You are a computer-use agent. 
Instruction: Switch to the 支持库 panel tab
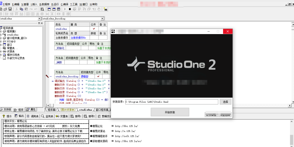pyautogui.click(x=6, y=110)
